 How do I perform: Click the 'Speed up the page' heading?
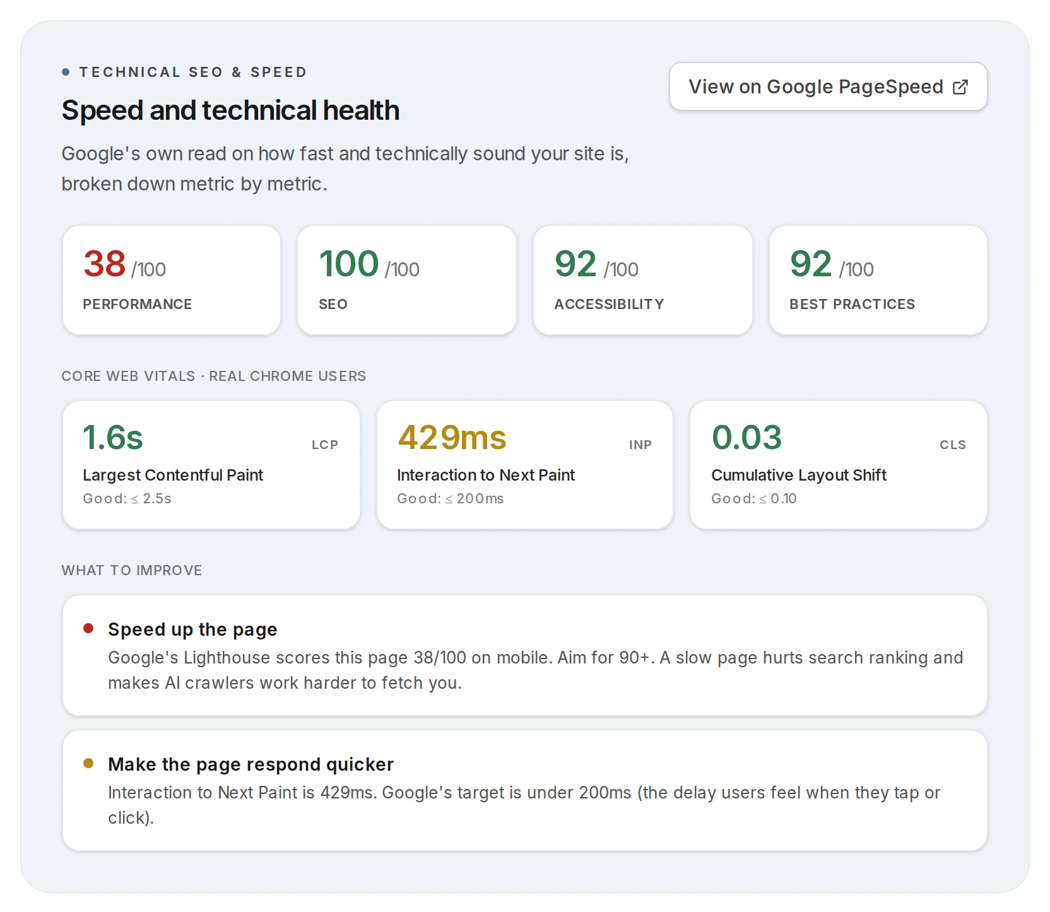tap(192, 629)
